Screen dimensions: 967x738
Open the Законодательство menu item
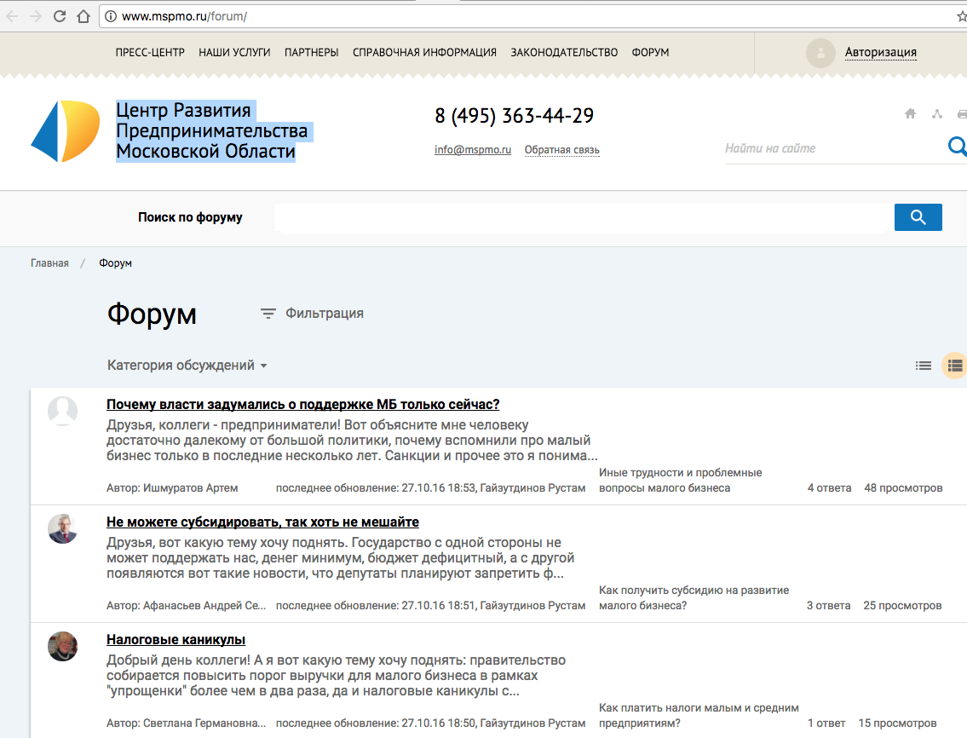564,53
